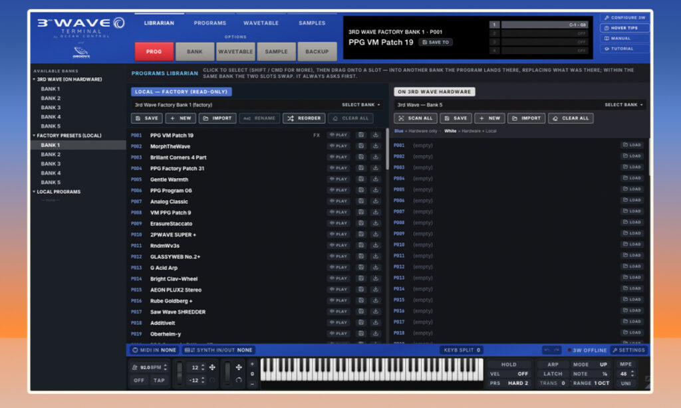
Task: Download icon on Analog Classic row
Action: [x=376, y=201]
